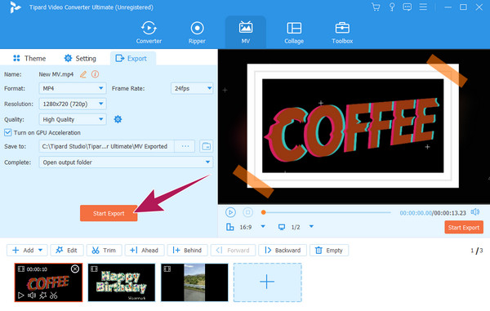Mute the preview volume speaker icon
This screenshot has height=311, width=490.
click(475, 212)
